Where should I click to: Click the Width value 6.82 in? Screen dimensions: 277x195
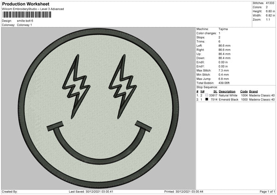(x=270, y=16)
